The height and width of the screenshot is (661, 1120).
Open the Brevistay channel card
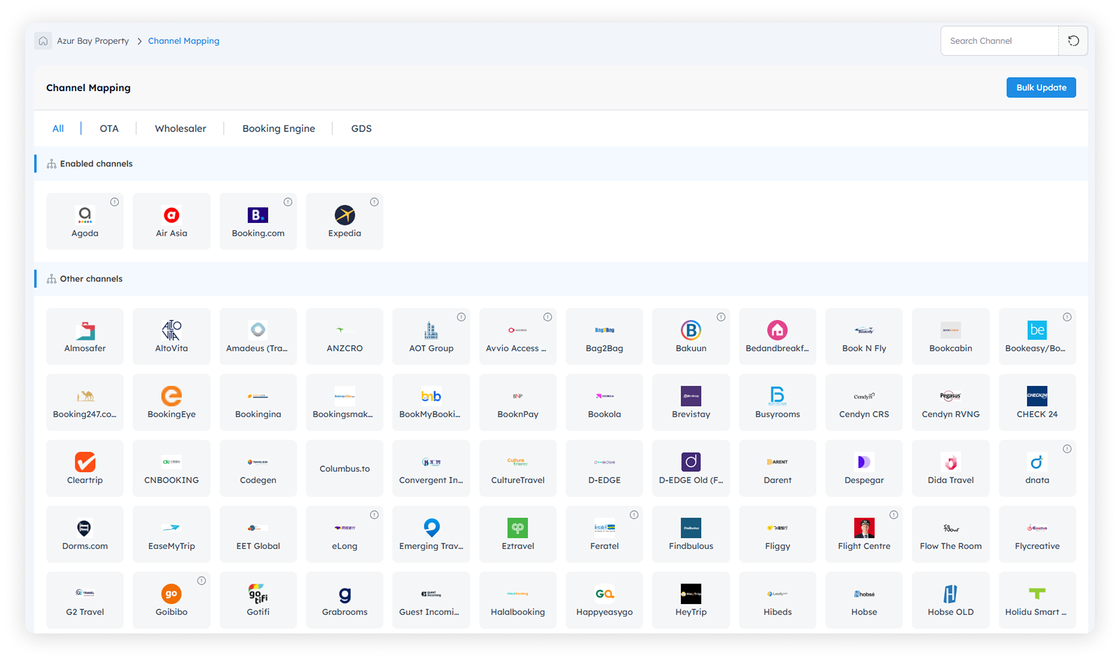coord(691,402)
